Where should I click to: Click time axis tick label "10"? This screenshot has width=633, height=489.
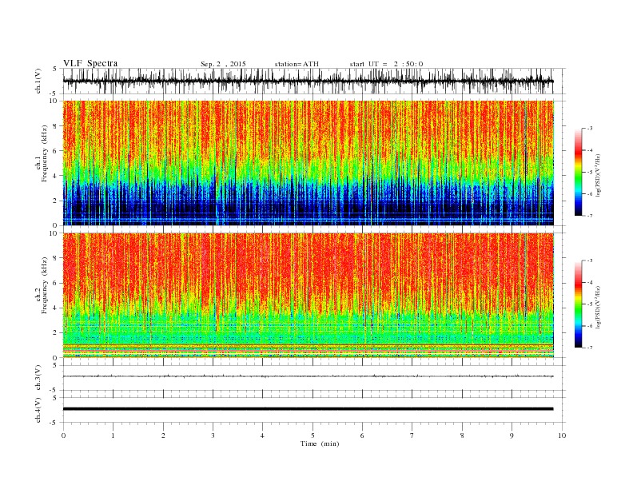(x=562, y=435)
